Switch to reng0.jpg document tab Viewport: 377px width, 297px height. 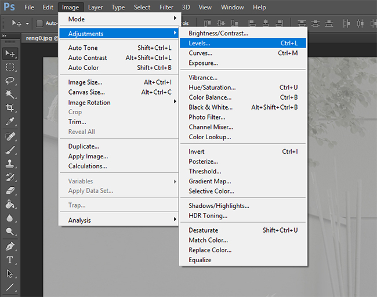41,38
